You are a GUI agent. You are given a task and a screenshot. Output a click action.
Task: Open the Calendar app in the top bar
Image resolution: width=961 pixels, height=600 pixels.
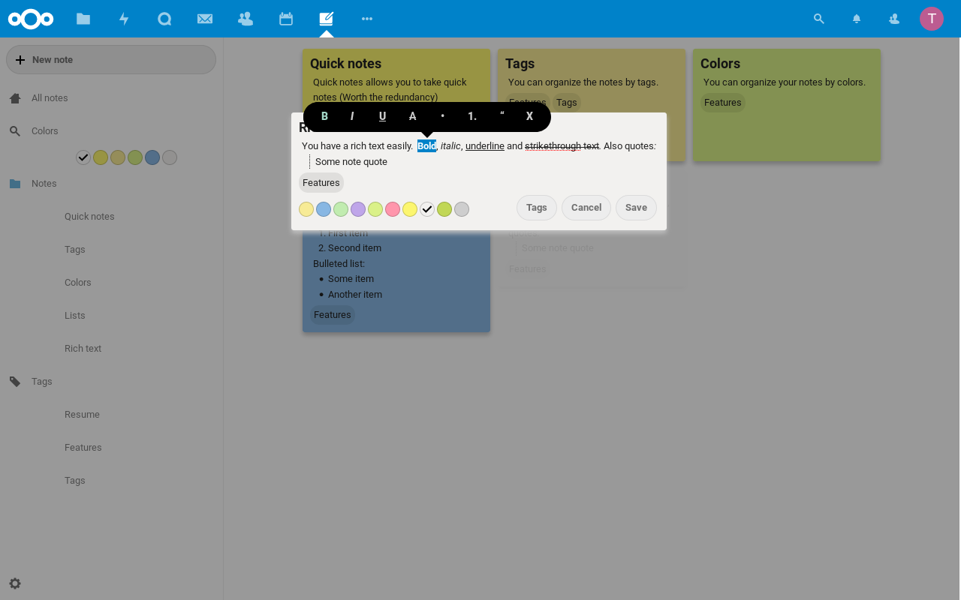pyautogui.click(x=286, y=19)
